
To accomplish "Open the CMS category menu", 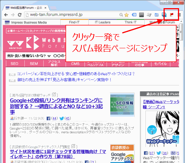I will (75, 63).
